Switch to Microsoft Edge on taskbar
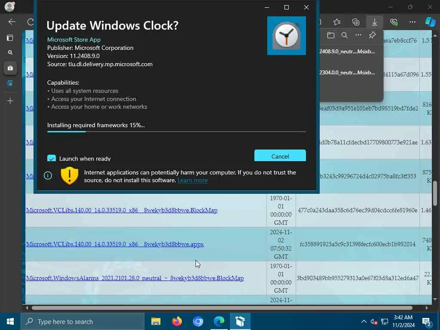440x330 pixels. coord(219,321)
